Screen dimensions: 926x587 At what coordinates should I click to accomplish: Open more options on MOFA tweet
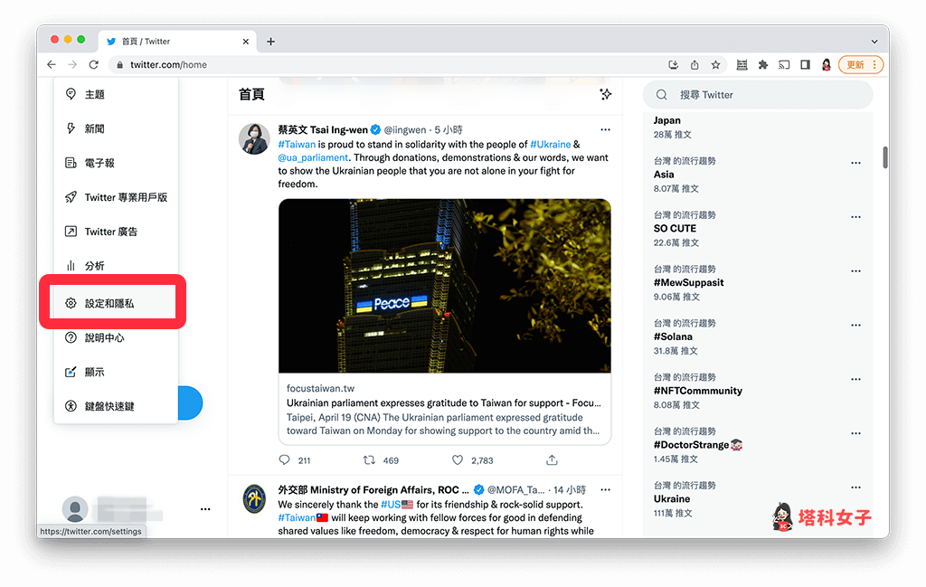(x=605, y=489)
